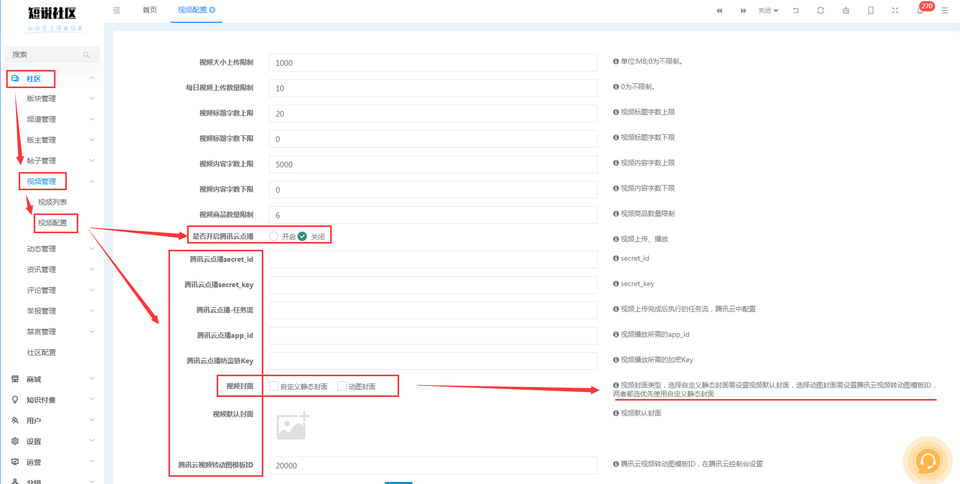
Task: Expand 动态管理 using its chevron
Action: pos(92,249)
